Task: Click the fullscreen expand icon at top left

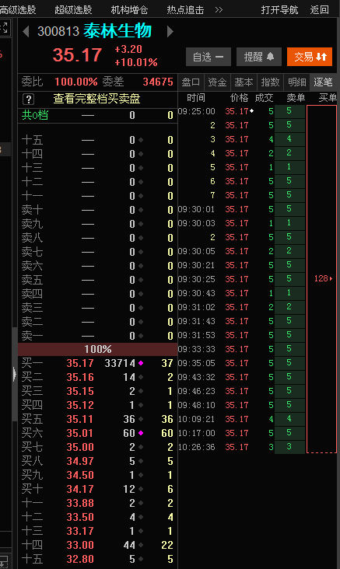Action: coord(5,27)
